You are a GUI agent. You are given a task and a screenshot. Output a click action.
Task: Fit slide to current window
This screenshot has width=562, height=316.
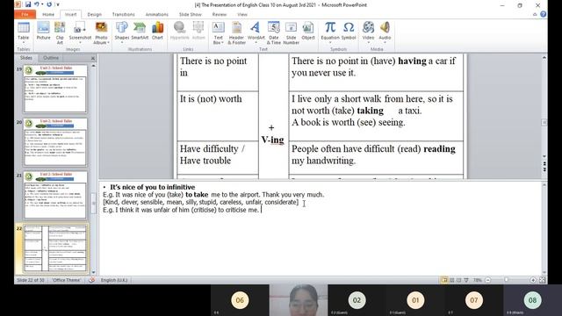point(543,280)
